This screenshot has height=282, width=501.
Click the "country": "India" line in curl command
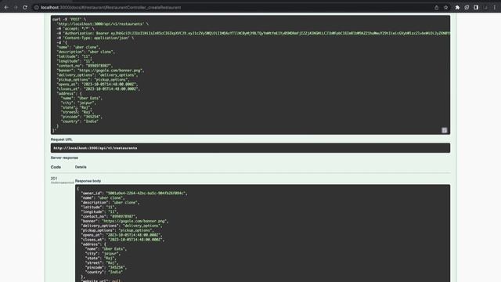80,121
